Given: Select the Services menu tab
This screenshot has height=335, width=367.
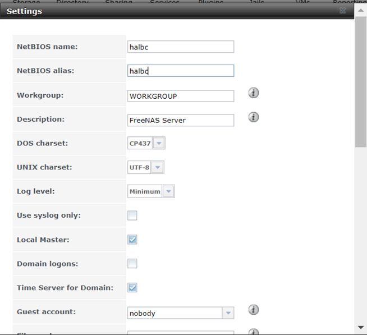Looking at the screenshot, I should pos(165,2).
